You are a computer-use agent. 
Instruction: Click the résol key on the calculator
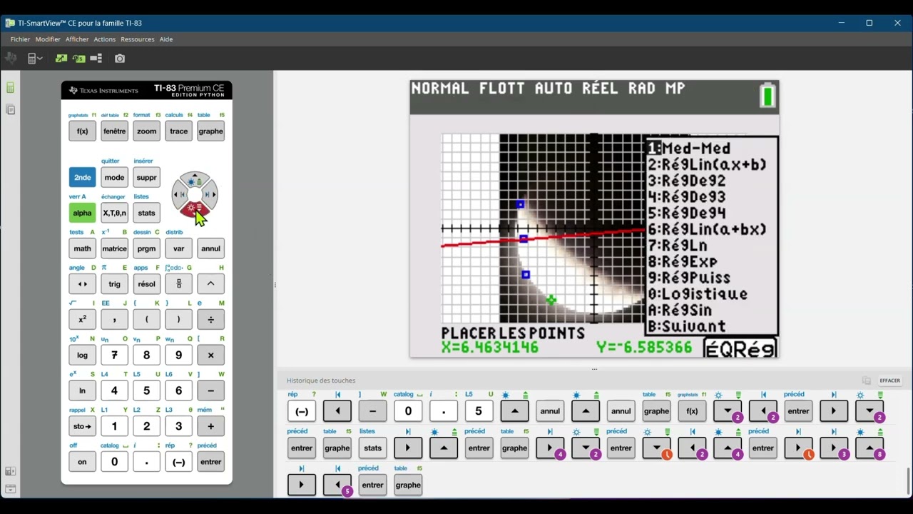pyautogui.click(x=146, y=283)
